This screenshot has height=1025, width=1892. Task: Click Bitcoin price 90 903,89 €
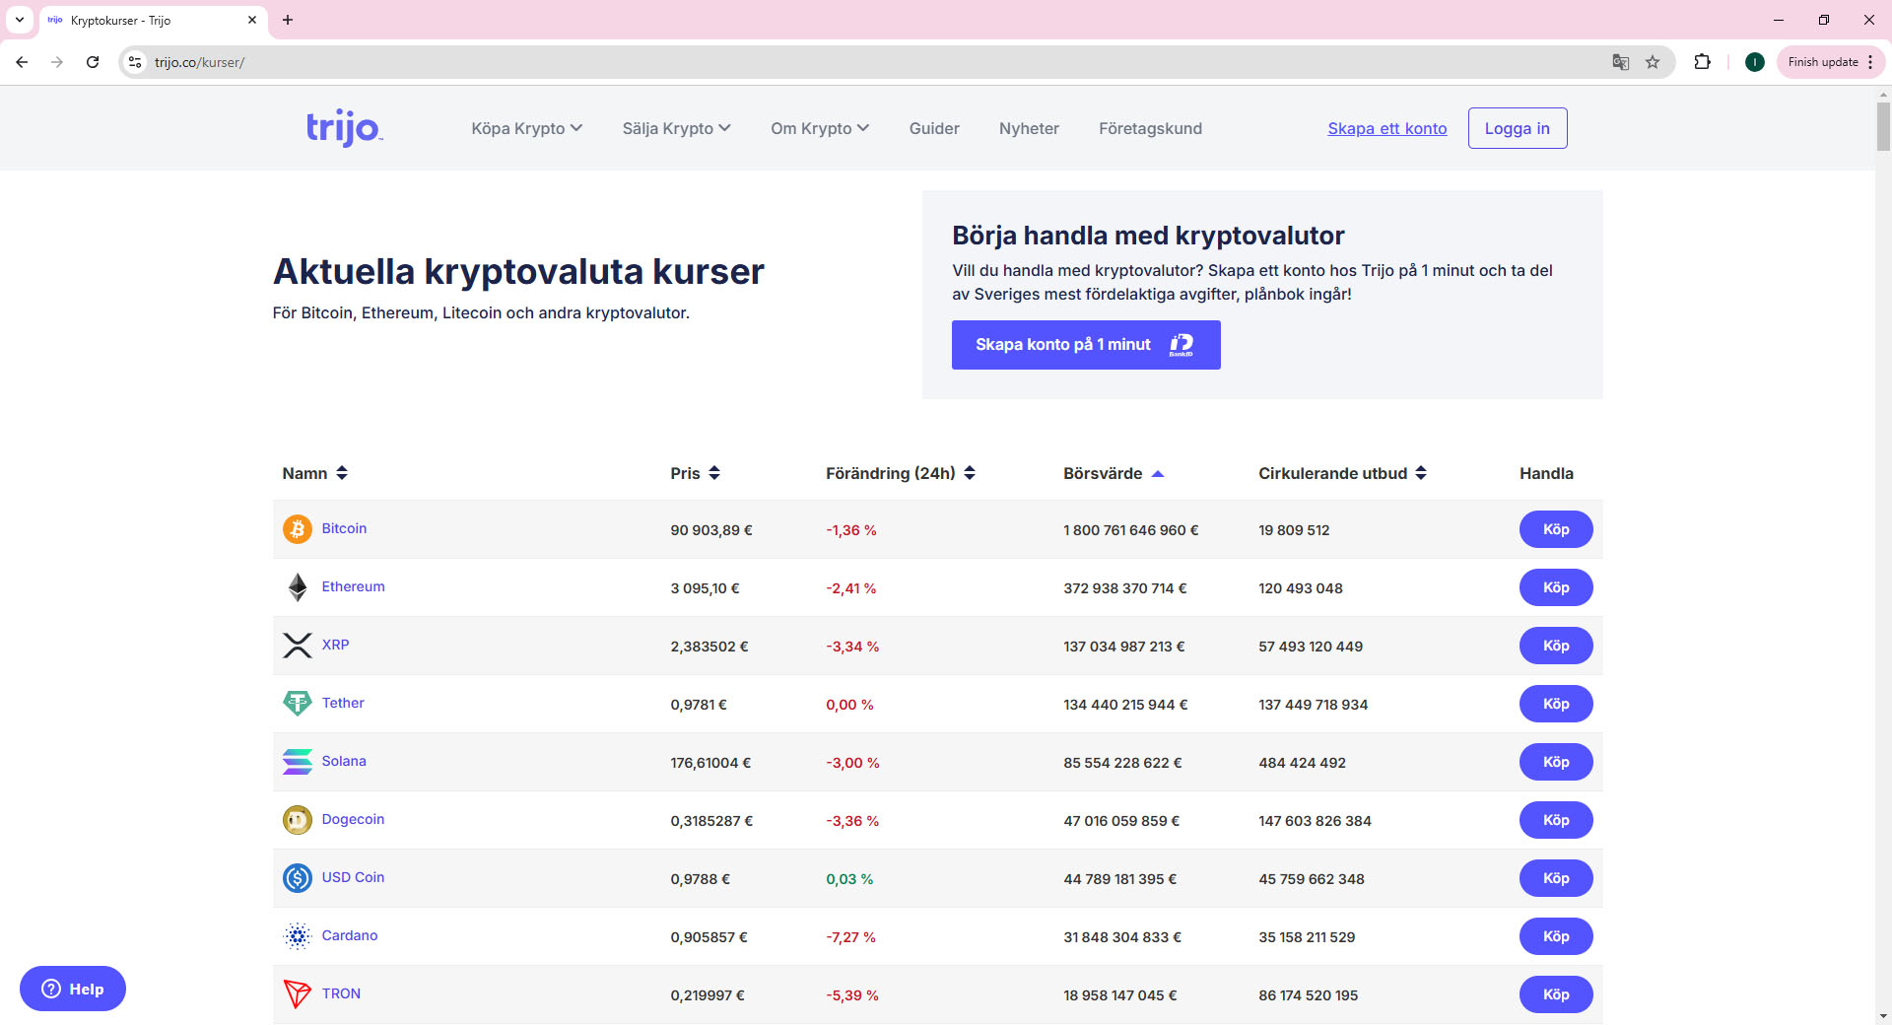pyautogui.click(x=711, y=530)
